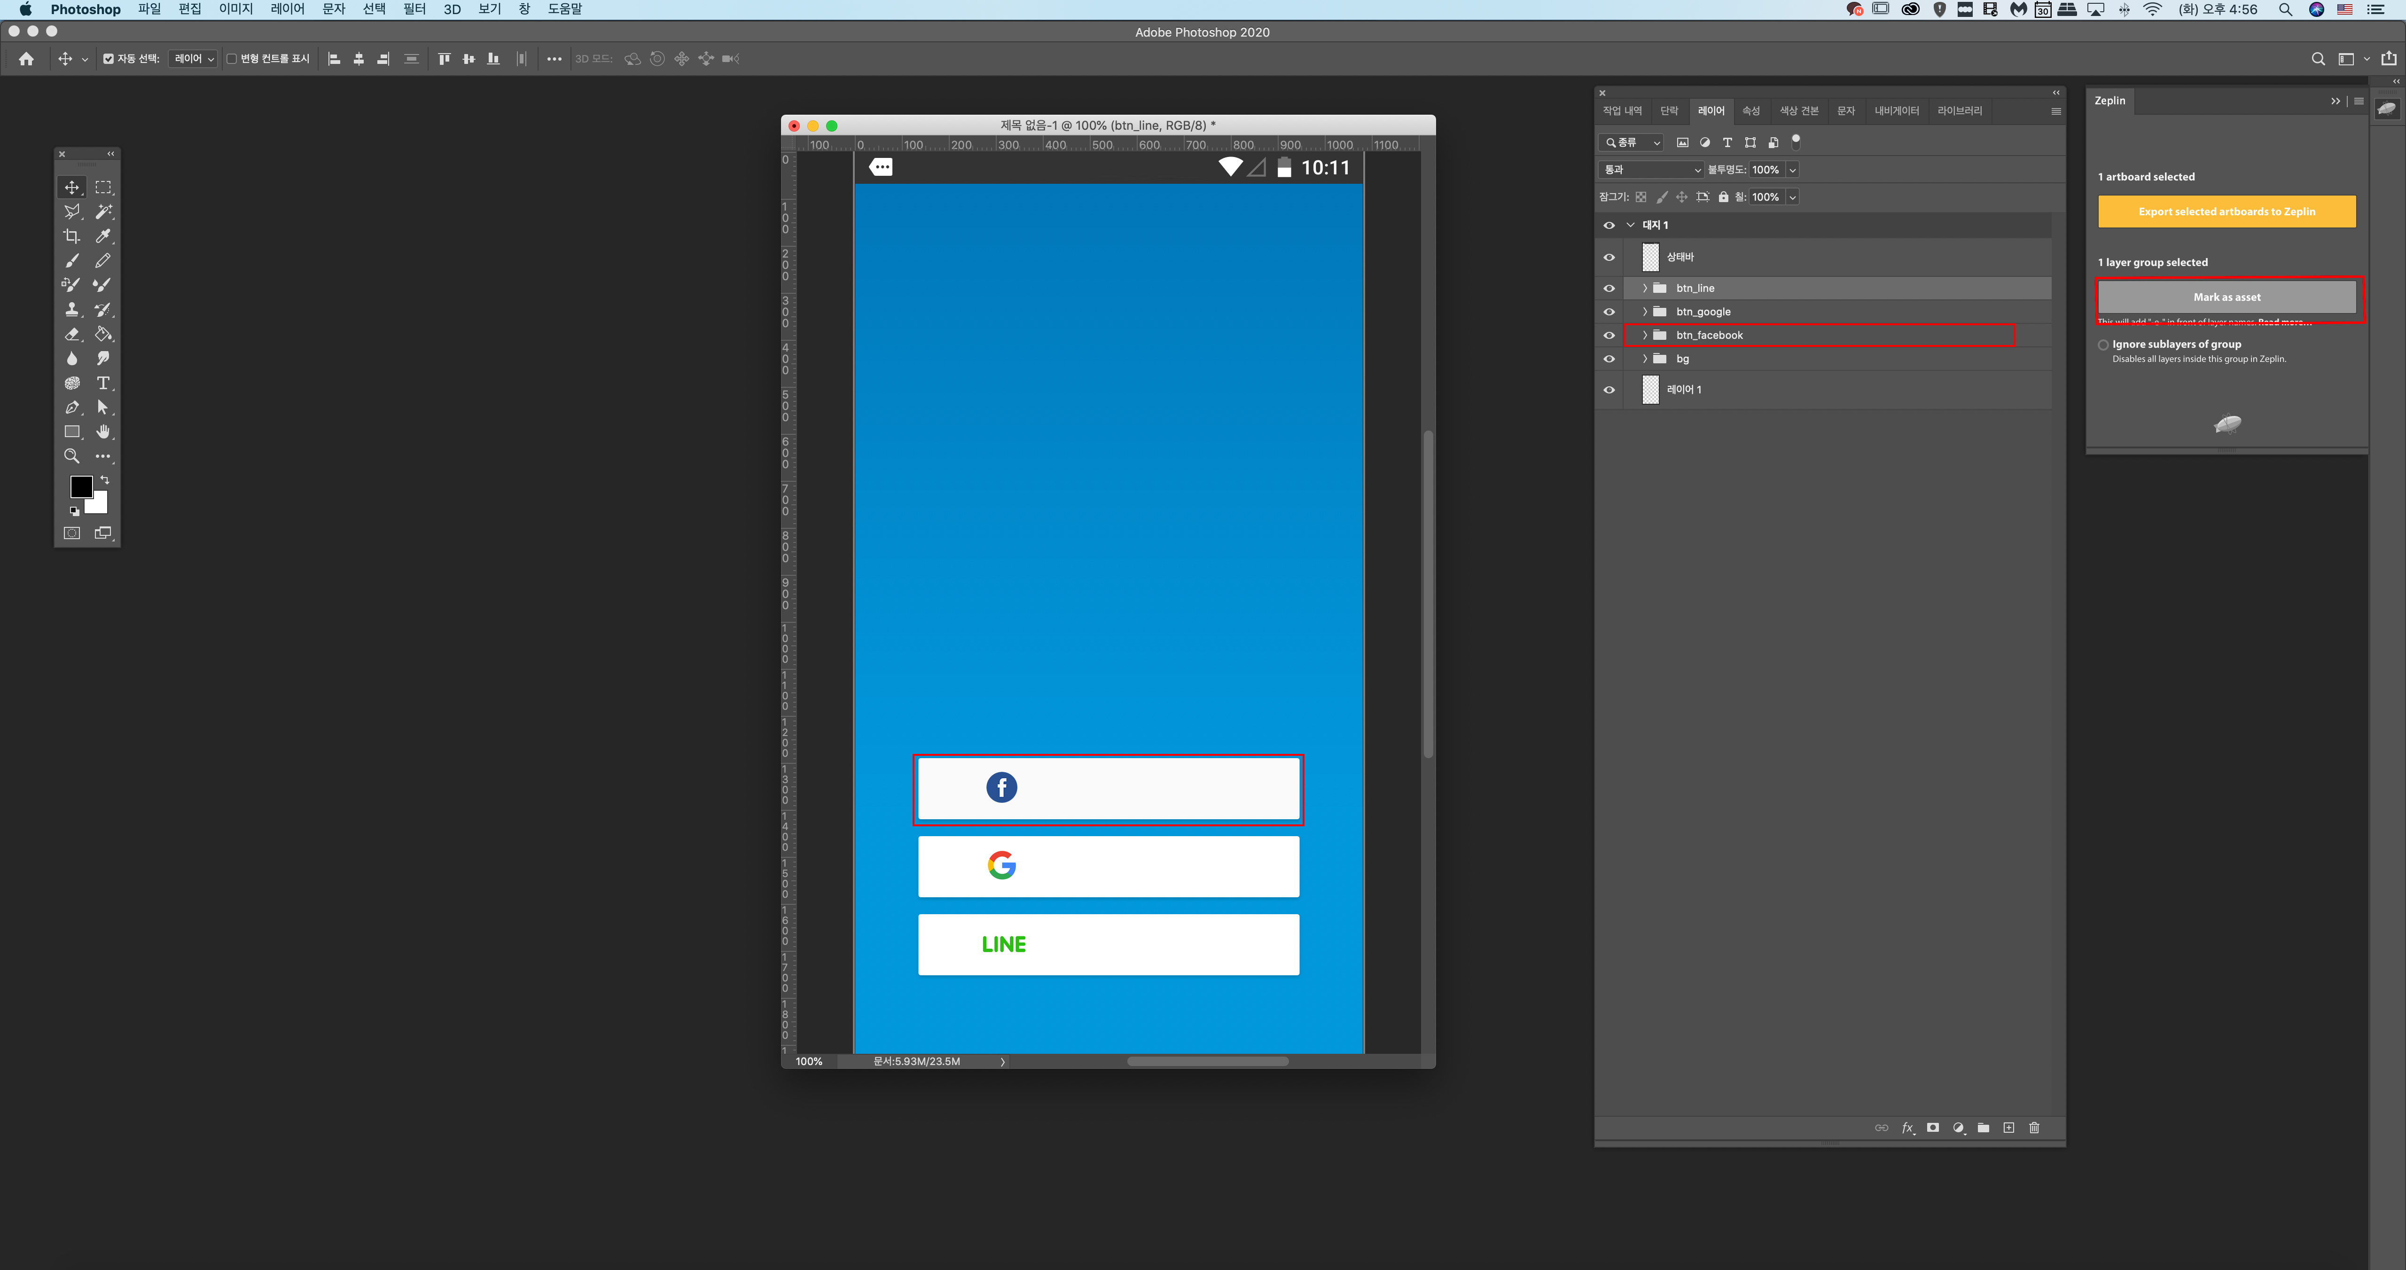Select the Type tool in toolbox

tap(103, 383)
